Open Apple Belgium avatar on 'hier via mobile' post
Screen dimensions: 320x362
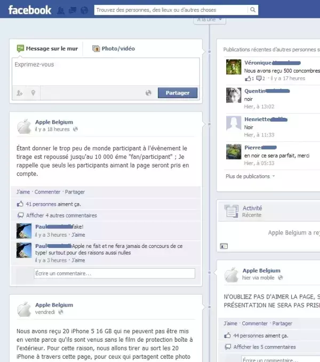[231, 275]
